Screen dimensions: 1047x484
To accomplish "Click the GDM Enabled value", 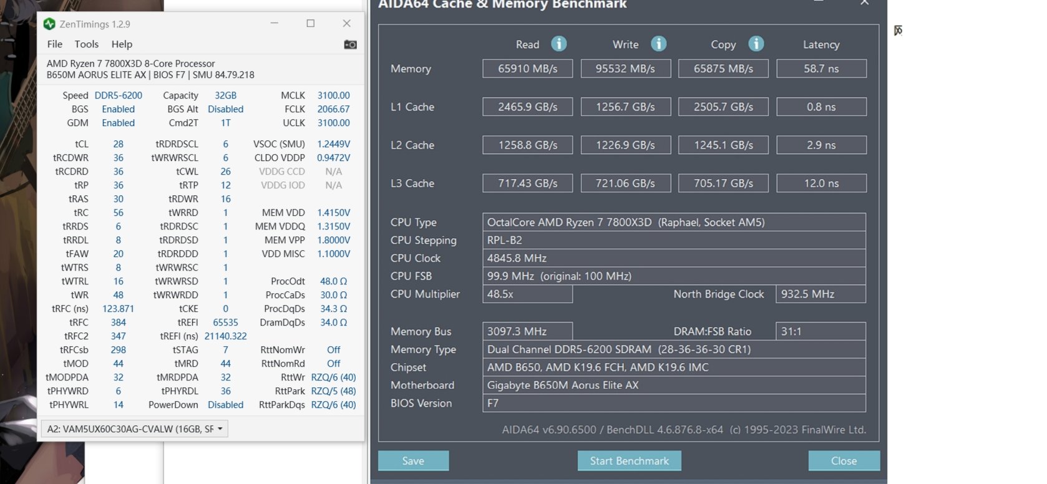I will tap(119, 123).
